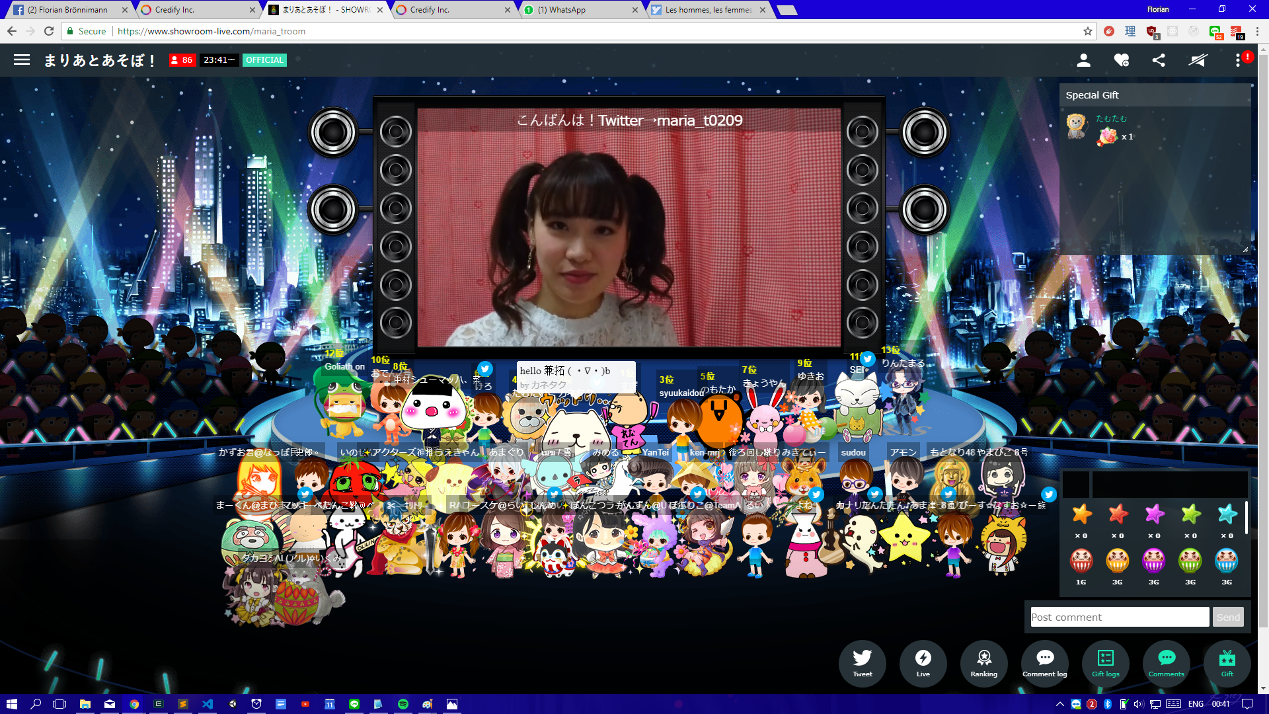The width and height of the screenshot is (1269, 714).
Task: Open the three-dot more options menu
Action: (1238, 60)
